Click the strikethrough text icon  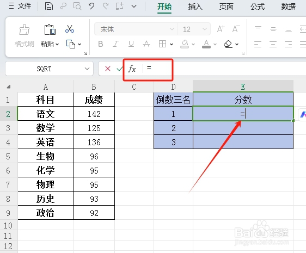point(146,44)
